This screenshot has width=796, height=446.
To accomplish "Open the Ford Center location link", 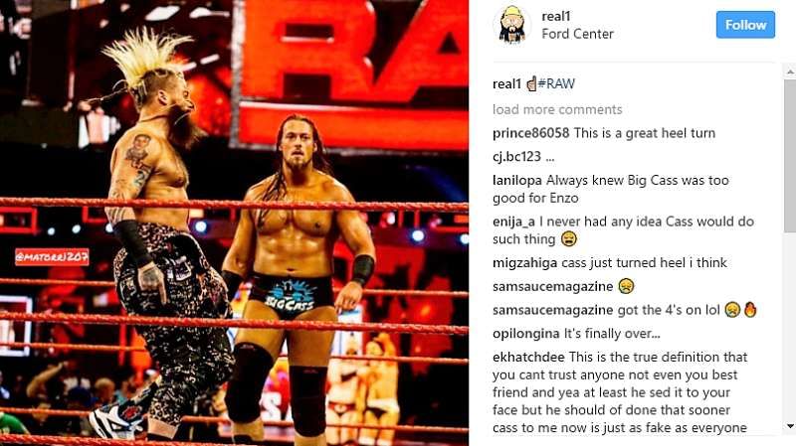I will [x=577, y=34].
